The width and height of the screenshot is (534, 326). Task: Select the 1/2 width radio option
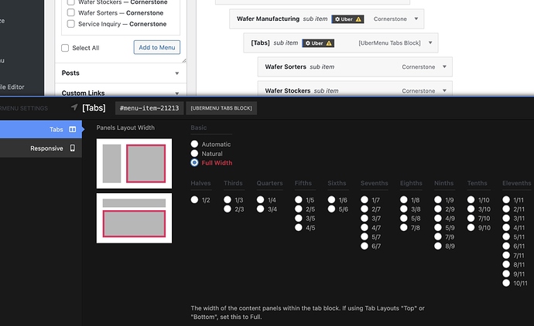[x=194, y=199]
